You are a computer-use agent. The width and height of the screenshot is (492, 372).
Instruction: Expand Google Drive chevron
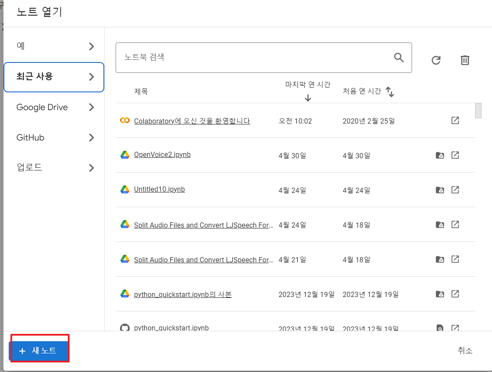[91, 107]
